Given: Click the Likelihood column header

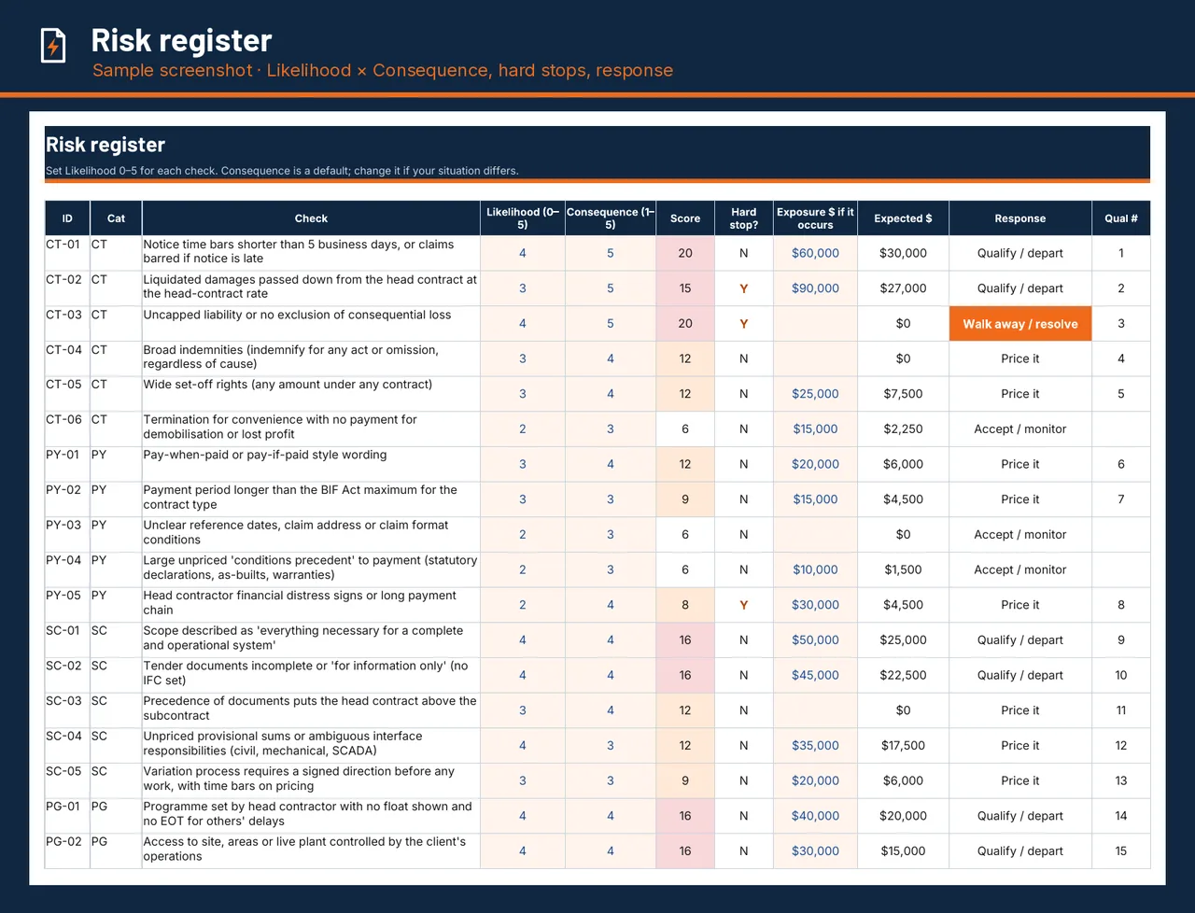Looking at the screenshot, I should pyautogui.click(x=523, y=218).
